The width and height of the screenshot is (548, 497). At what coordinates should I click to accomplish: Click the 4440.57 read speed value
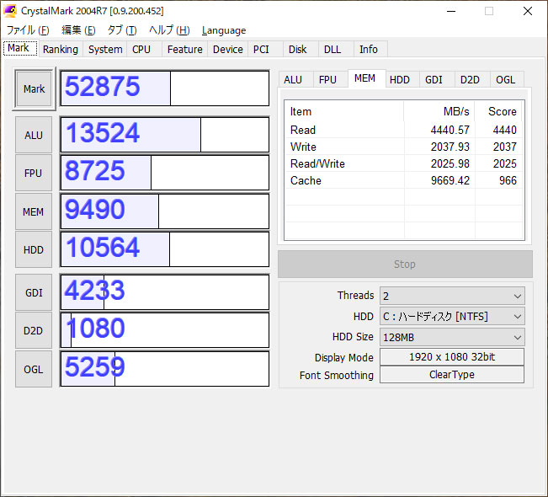point(450,130)
